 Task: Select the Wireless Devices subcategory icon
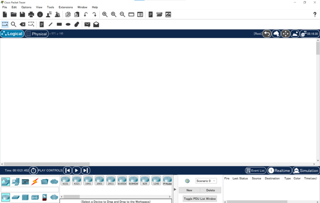pos(35,197)
